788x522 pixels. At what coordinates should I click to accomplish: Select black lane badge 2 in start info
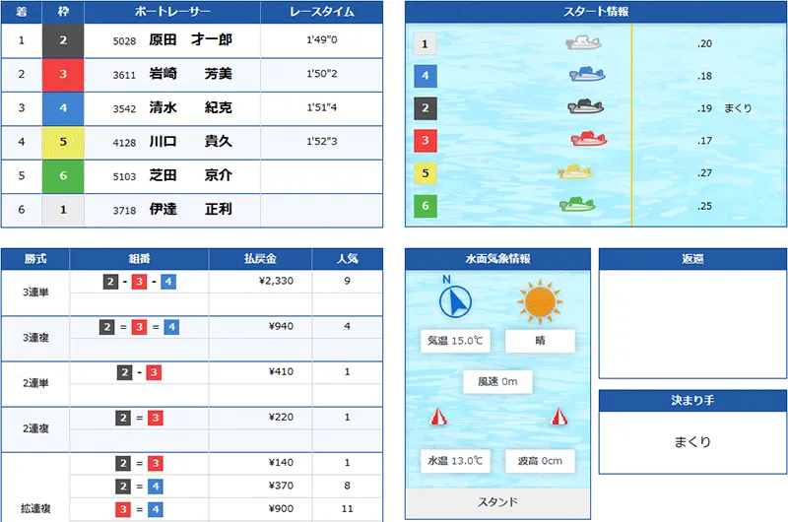point(426,108)
